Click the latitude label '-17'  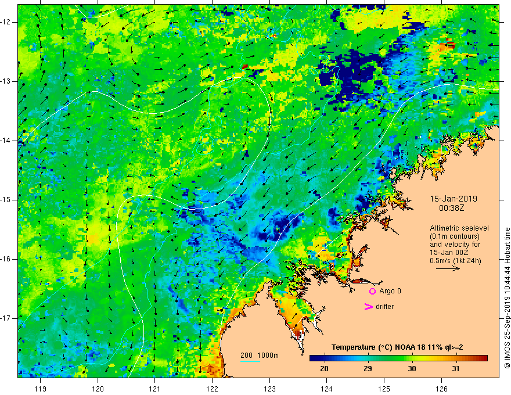click(6, 318)
